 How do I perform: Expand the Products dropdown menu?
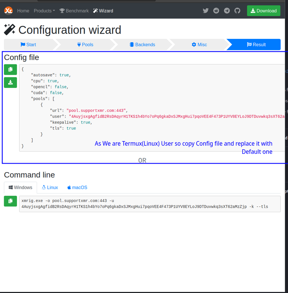pyautogui.click(x=44, y=11)
